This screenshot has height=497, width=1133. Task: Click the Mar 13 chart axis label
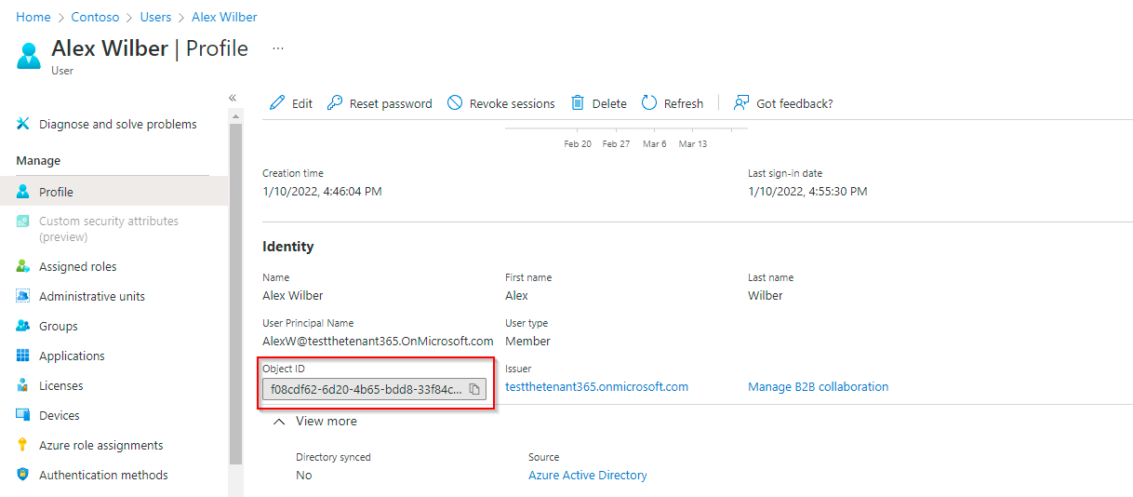click(x=693, y=143)
